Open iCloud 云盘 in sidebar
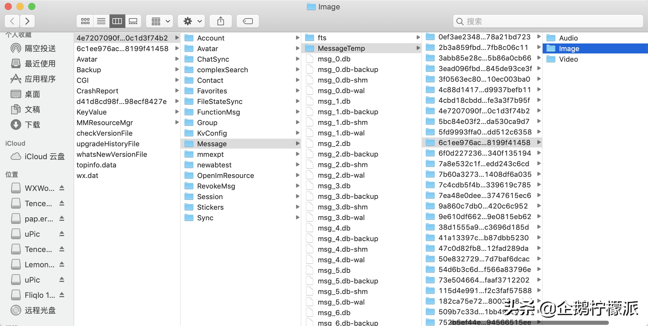648x326 pixels. tap(37, 156)
